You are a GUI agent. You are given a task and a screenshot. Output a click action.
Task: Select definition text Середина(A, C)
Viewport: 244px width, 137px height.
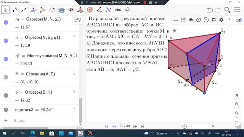tap(40, 74)
